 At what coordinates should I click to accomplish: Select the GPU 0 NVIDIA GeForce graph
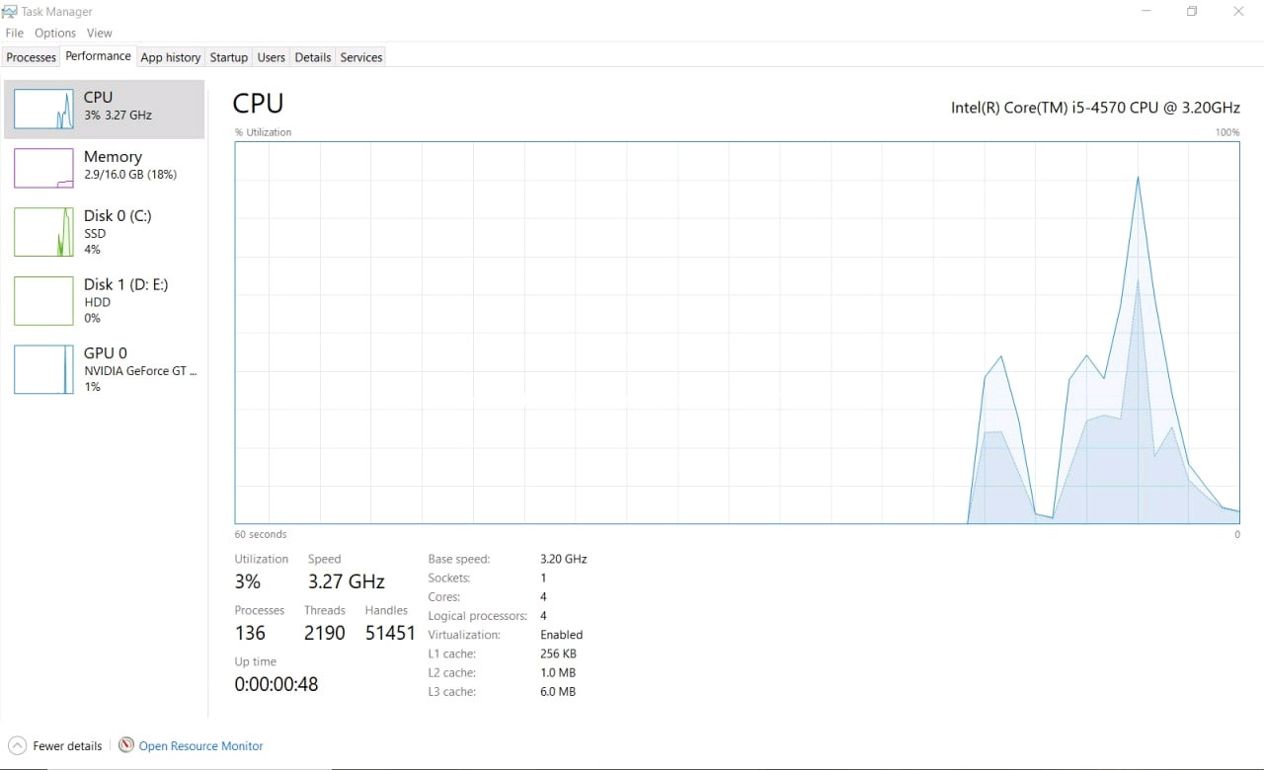[x=43, y=369]
